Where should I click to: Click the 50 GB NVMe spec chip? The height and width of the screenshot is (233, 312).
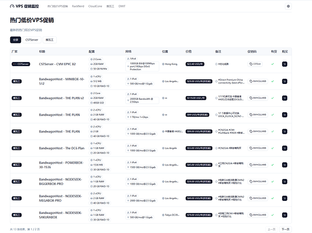[99, 69]
